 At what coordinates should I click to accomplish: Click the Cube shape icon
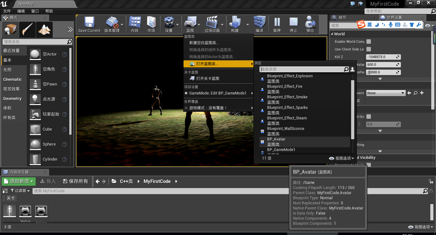tap(35, 129)
